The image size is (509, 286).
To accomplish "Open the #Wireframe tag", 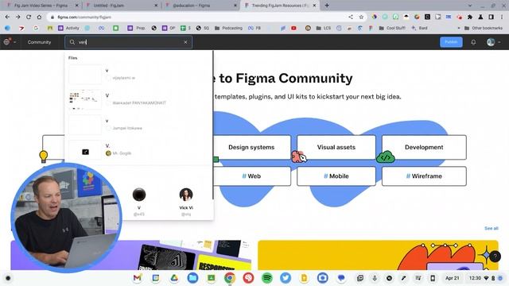I will tap(424, 176).
